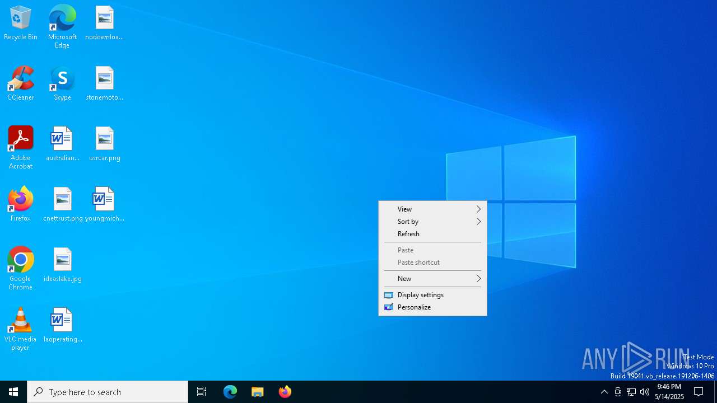This screenshot has width=717, height=403.
Task: Show hidden system tray icons
Action: 604,392
